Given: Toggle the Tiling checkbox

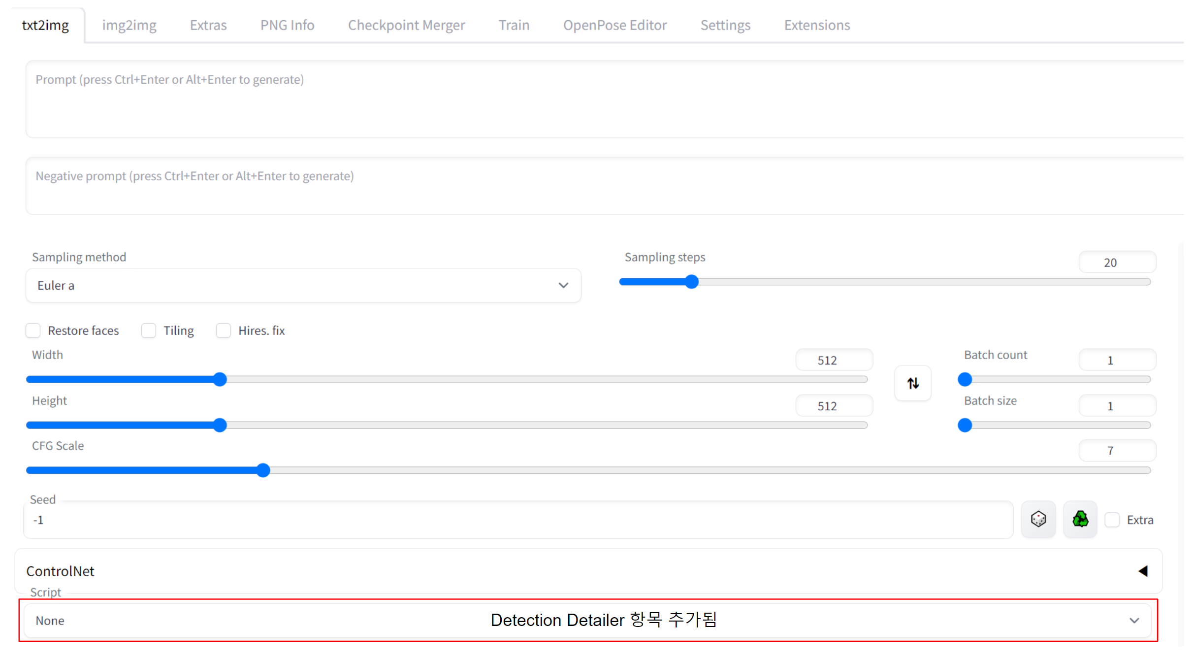Looking at the screenshot, I should [149, 330].
